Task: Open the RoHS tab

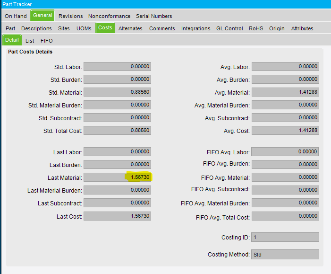Action: click(256, 28)
